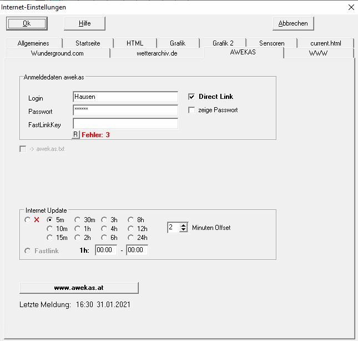Close the Internet-Einstellungen dialog window
The height and width of the screenshot is (341, 358).
click(350, 7)
